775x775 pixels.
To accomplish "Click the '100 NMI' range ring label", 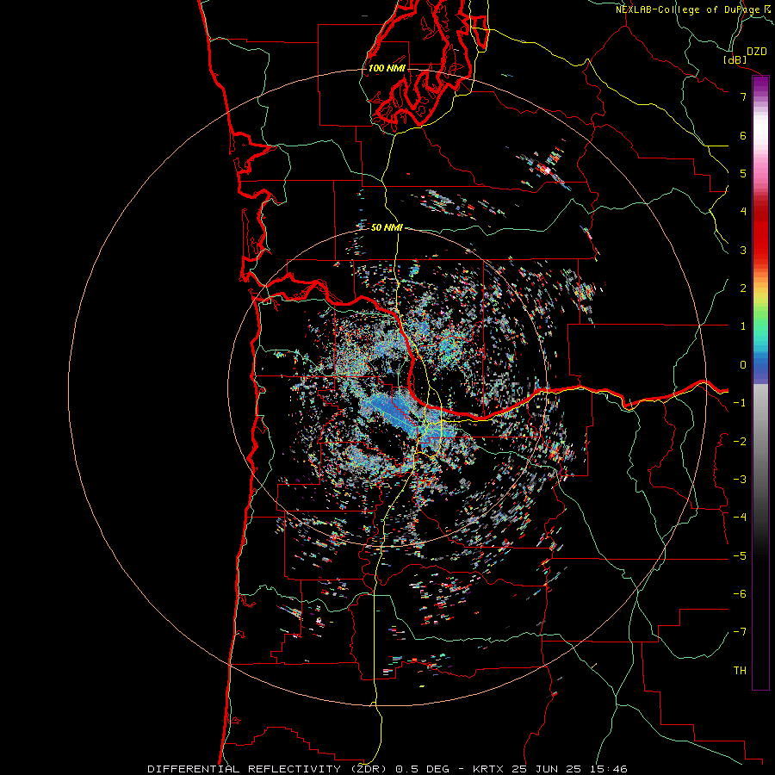I will [x=387, y=68].
